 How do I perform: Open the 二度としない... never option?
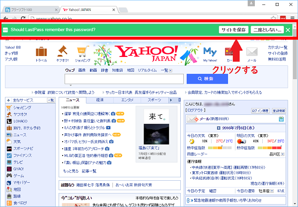tap(267, 30)
